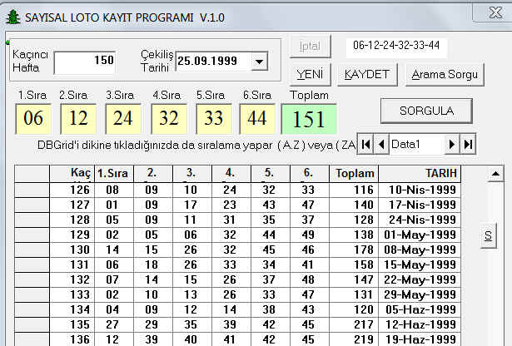Sort grid by the TARİH column header
This screenshot has height=346, width=512.
click(x=420, y=174)
